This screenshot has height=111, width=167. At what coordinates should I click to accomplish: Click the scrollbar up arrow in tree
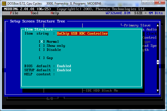tap(158, 25)
